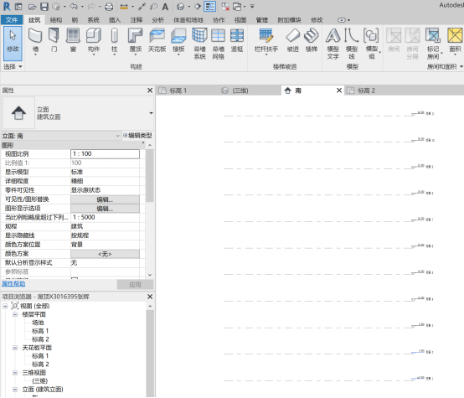
Task: Select the 面积 (Area) tool
Action: tap(455, 40)
